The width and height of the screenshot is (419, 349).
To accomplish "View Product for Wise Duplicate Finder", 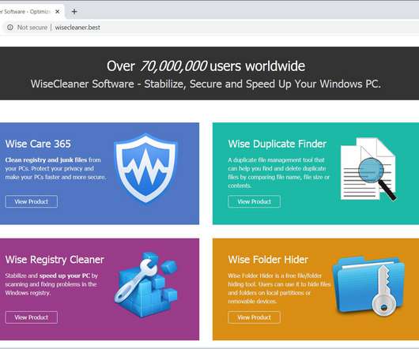I will click(x=254, y=201).
